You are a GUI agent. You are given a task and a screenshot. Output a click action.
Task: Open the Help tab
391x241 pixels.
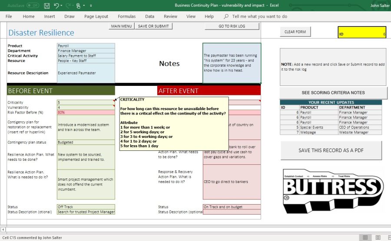coord(209,16)
